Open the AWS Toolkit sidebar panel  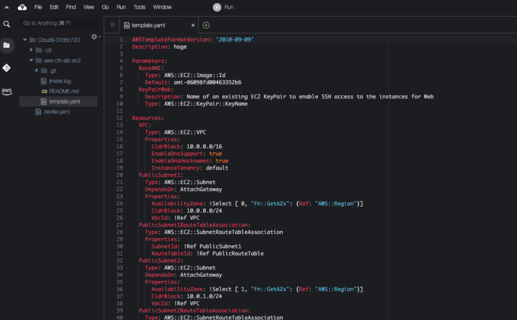click(x=6, y=91)
